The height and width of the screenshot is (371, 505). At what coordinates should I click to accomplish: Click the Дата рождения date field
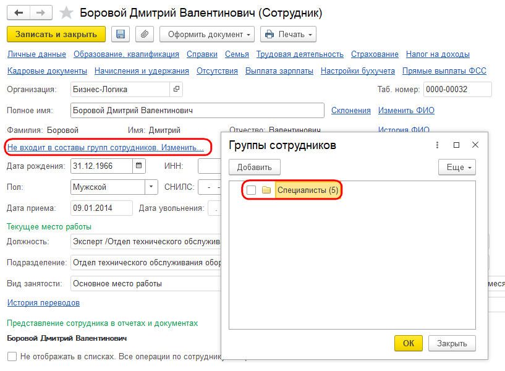coord(101,166)
